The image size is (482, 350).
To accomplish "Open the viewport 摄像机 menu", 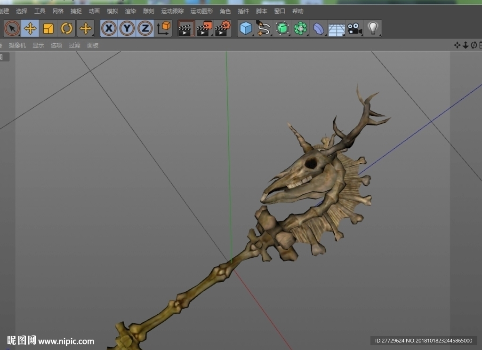I will (17, 46).
